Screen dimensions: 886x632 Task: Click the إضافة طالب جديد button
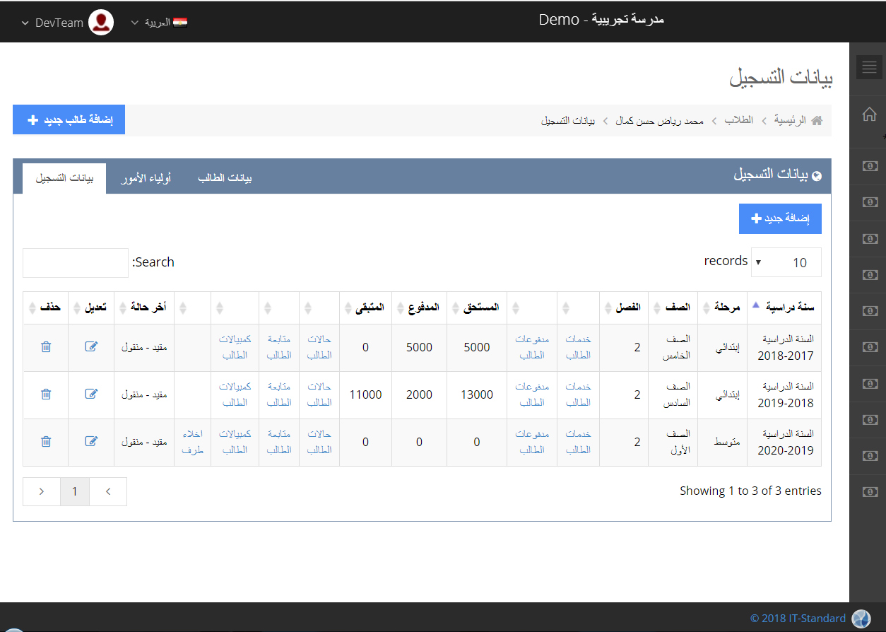coord(69,120)
